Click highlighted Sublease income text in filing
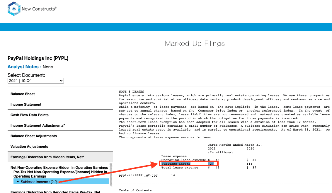The height and width of the screenshot is (193, 332). [176, 164]
